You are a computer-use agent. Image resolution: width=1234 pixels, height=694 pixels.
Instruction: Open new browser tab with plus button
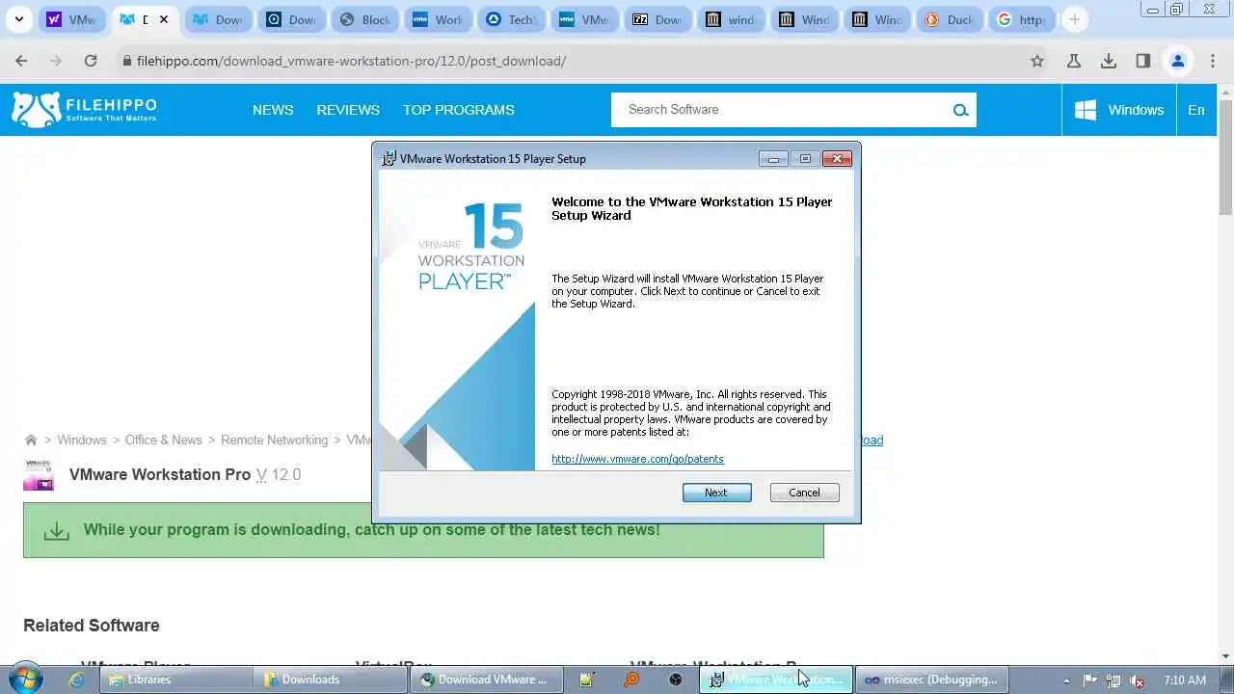point(1074,19)
